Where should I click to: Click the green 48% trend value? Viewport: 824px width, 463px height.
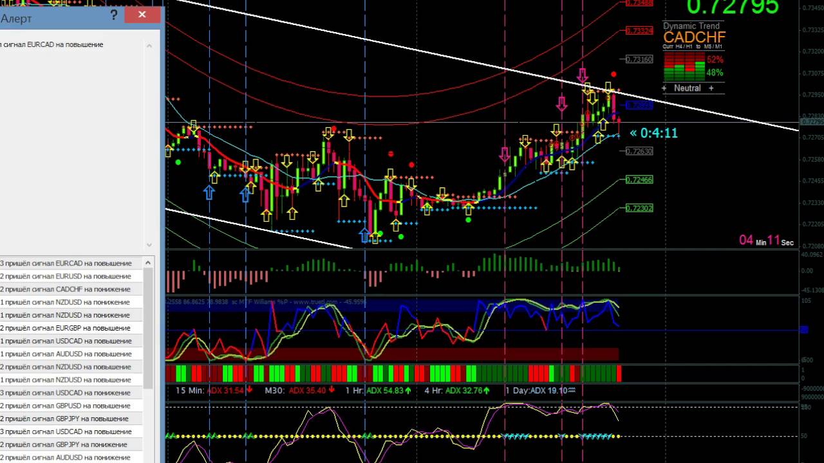(715, 73)
